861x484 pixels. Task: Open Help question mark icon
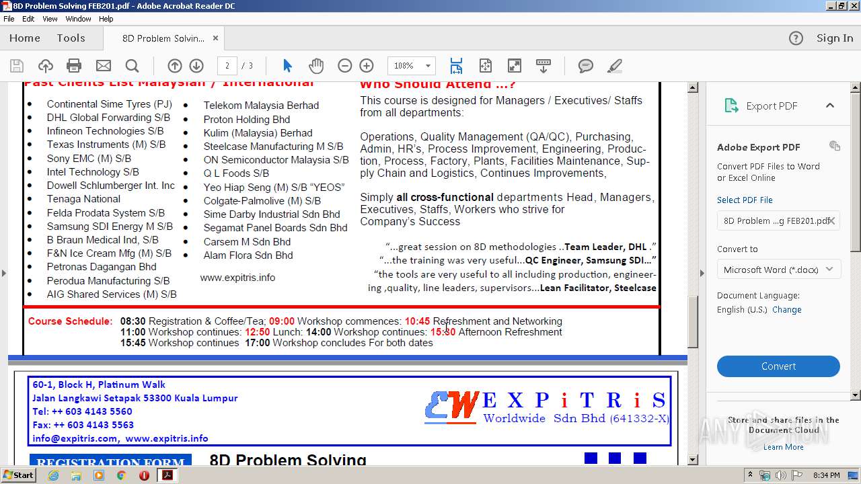coord(796,38)
